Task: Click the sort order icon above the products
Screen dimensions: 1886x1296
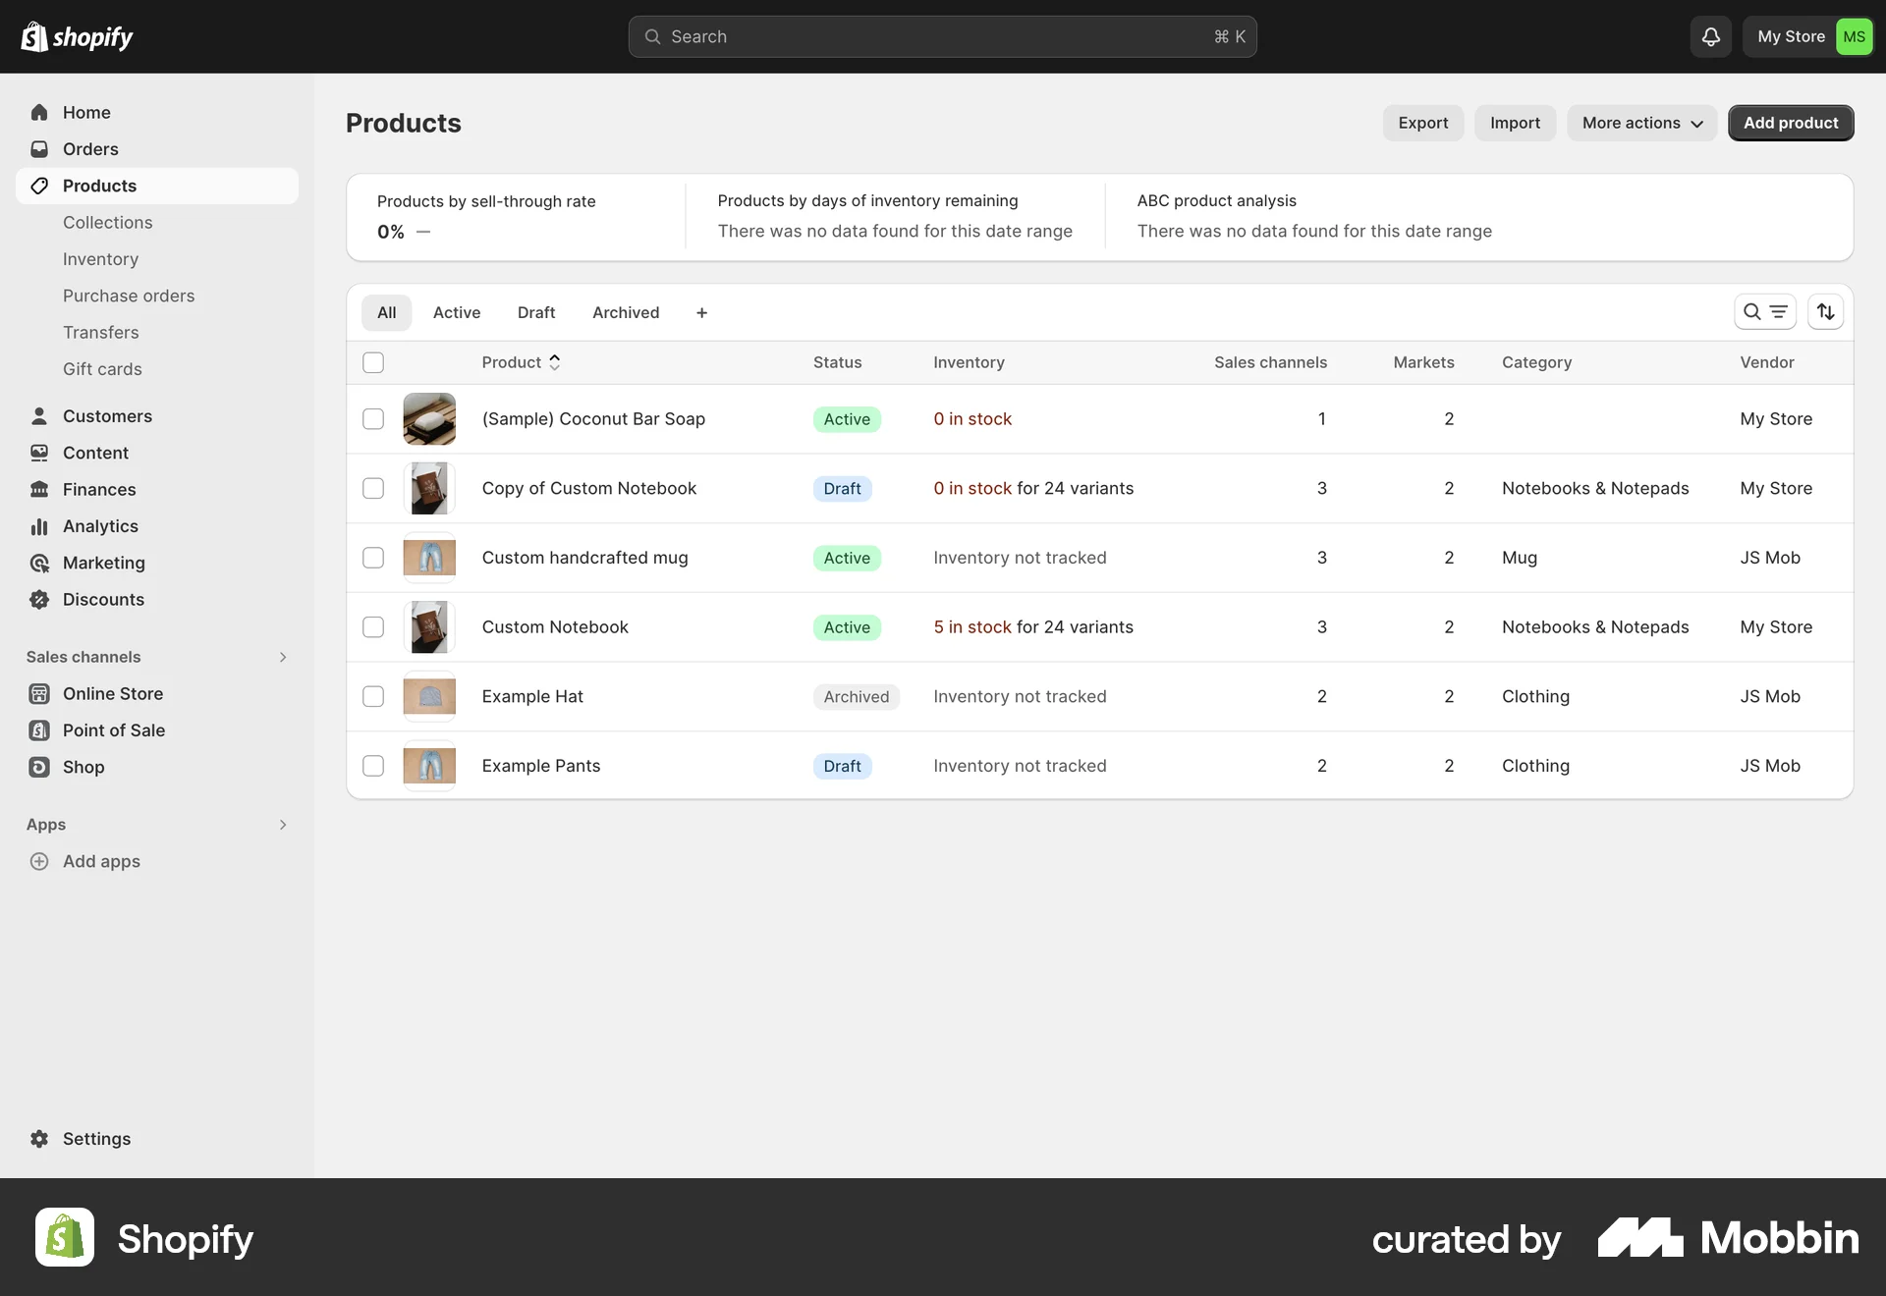Action: tap(1826, 311)
